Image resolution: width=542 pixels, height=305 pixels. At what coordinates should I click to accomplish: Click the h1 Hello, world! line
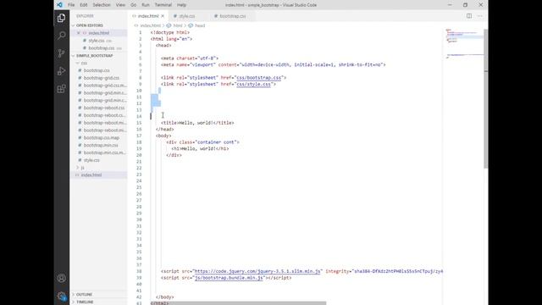pos(200,149)
